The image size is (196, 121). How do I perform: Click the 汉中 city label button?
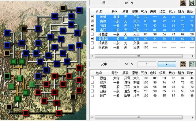click(x=104, y=64)
